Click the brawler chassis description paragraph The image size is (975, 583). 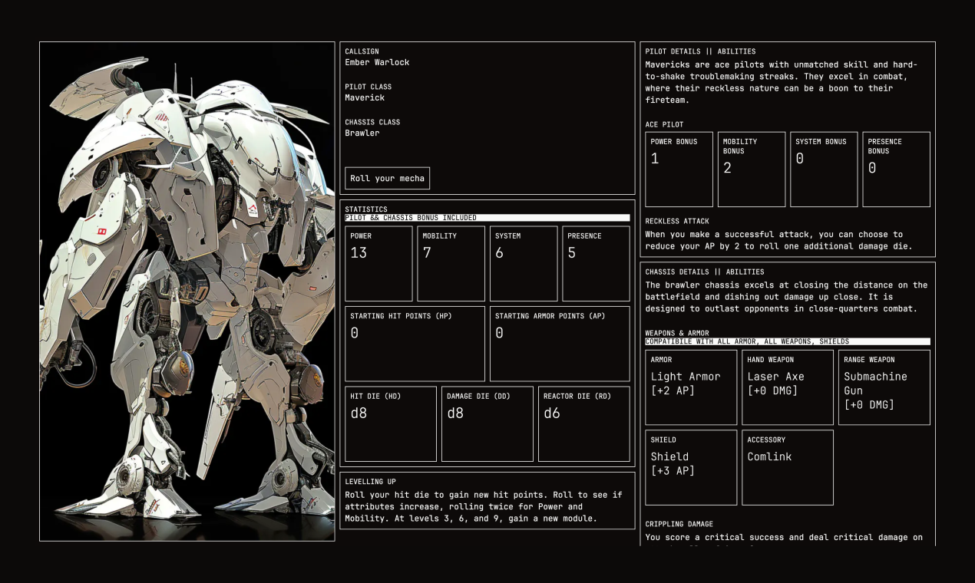tap(786, 297)
